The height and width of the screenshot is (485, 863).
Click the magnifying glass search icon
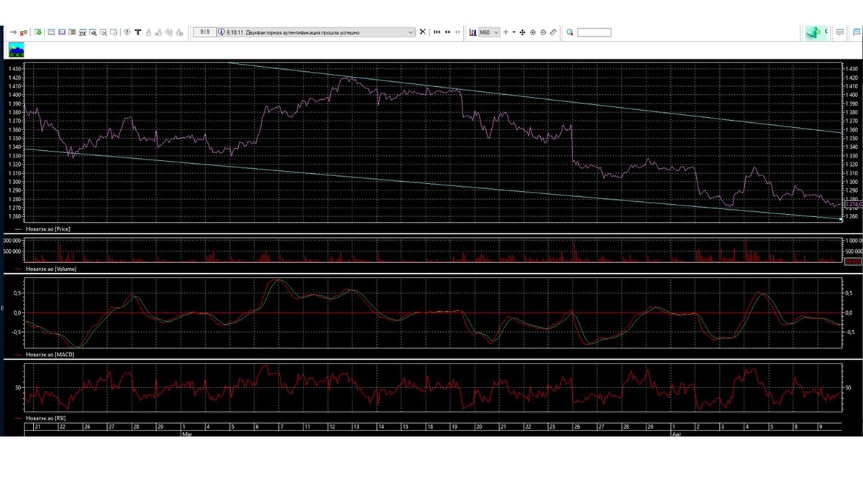click(570, 32)
